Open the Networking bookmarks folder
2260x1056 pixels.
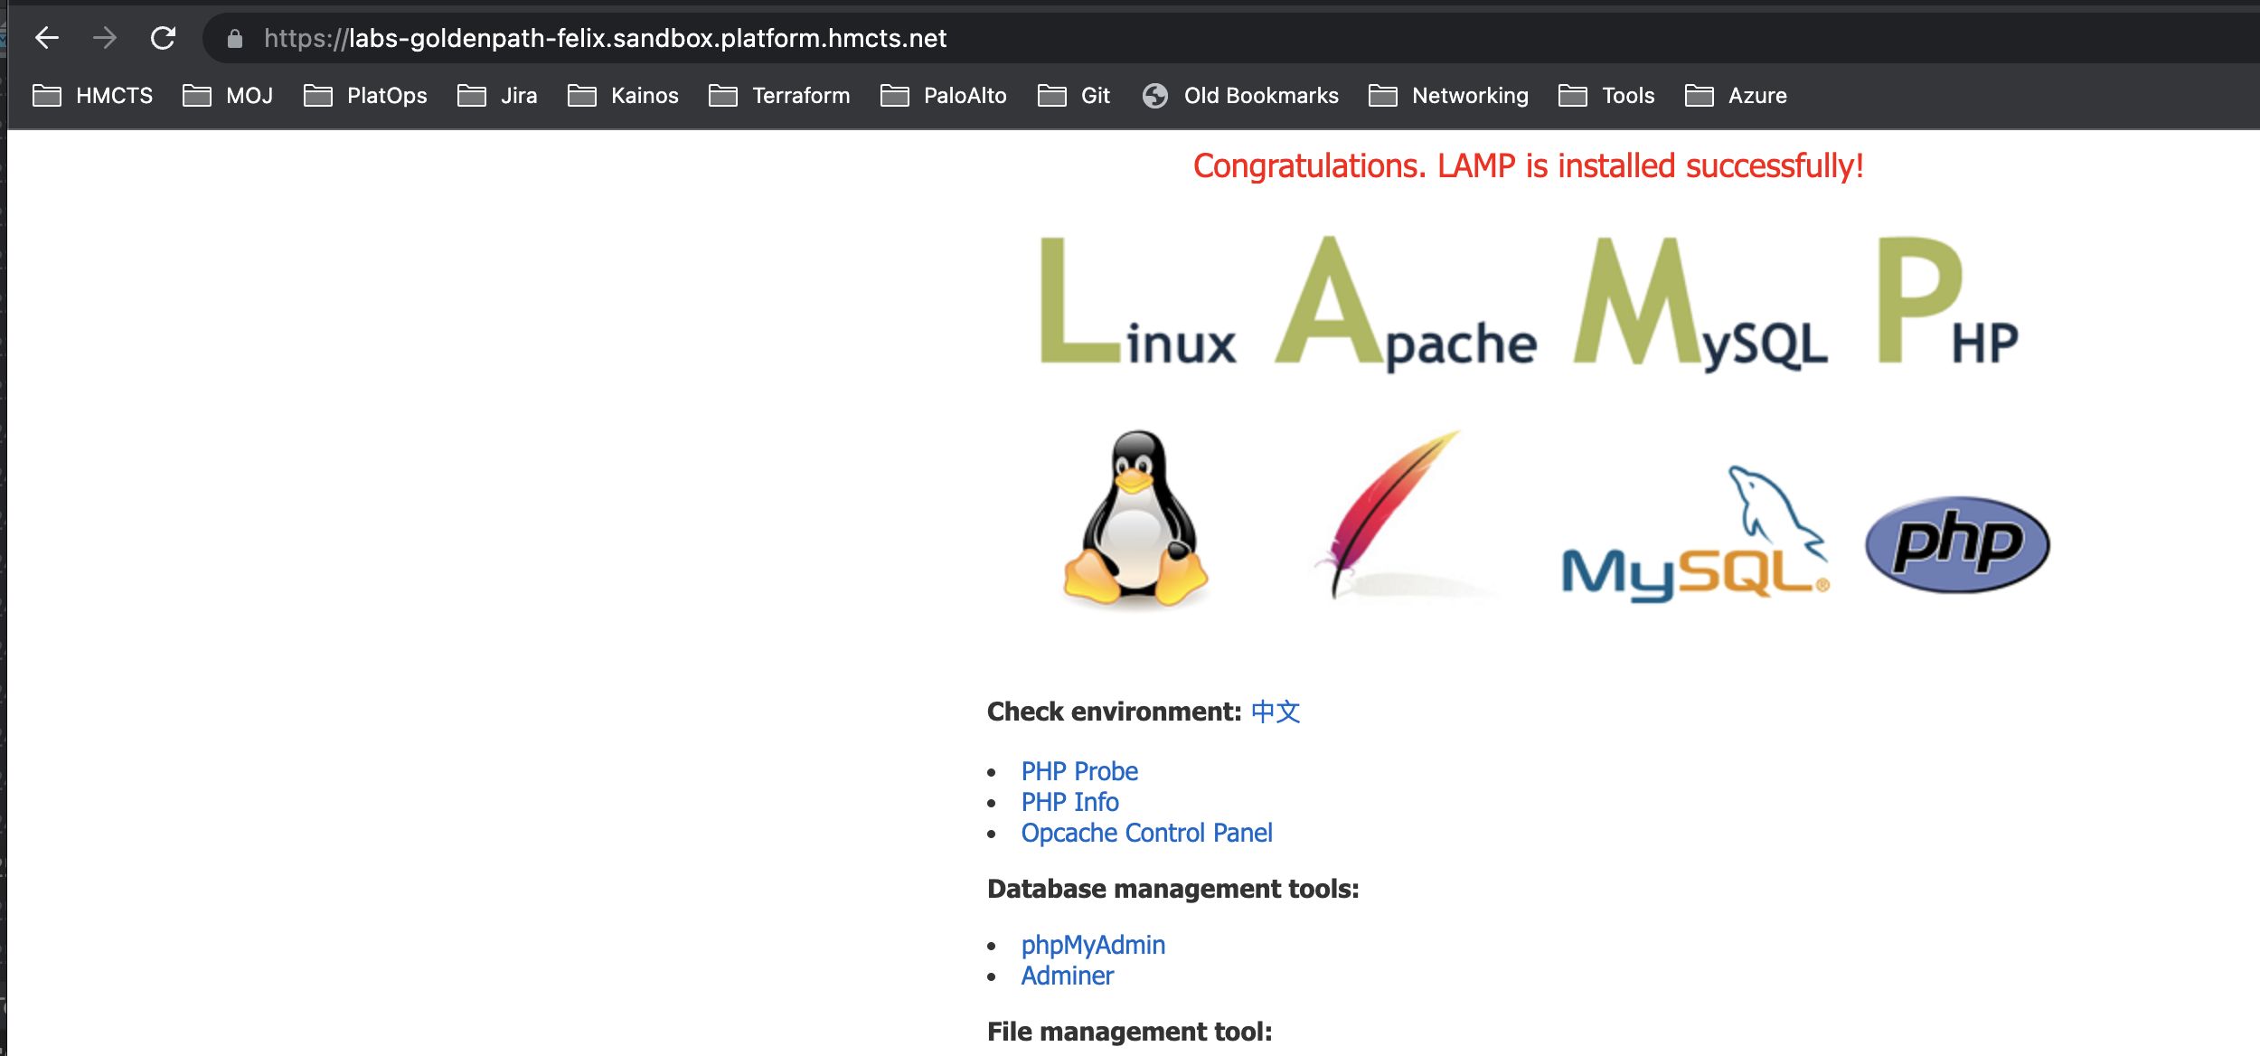point(1448,96)
